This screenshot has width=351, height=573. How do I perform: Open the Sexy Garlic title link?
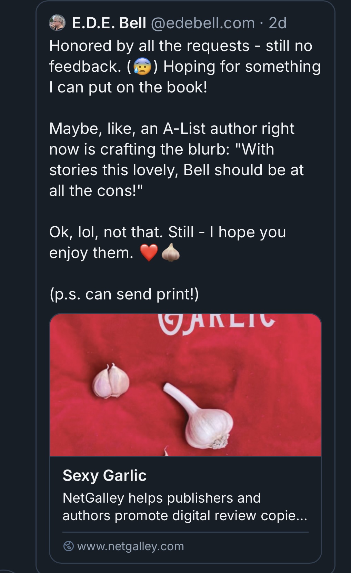click(104, 475)
